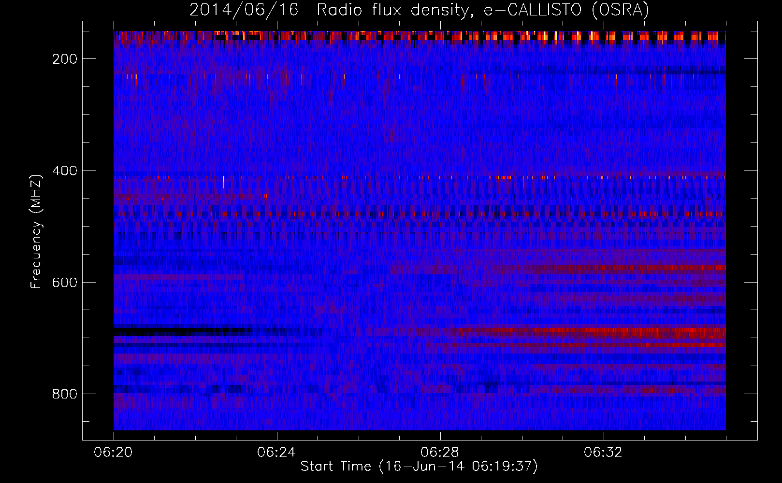Click the "Frequency (MHZ)" axis label
This screenshot has width=782, height=483.
click(37, 231)
